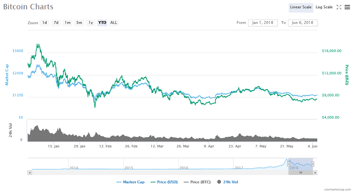
Task: Edit the From date field
Action: (x=263, y=23)
